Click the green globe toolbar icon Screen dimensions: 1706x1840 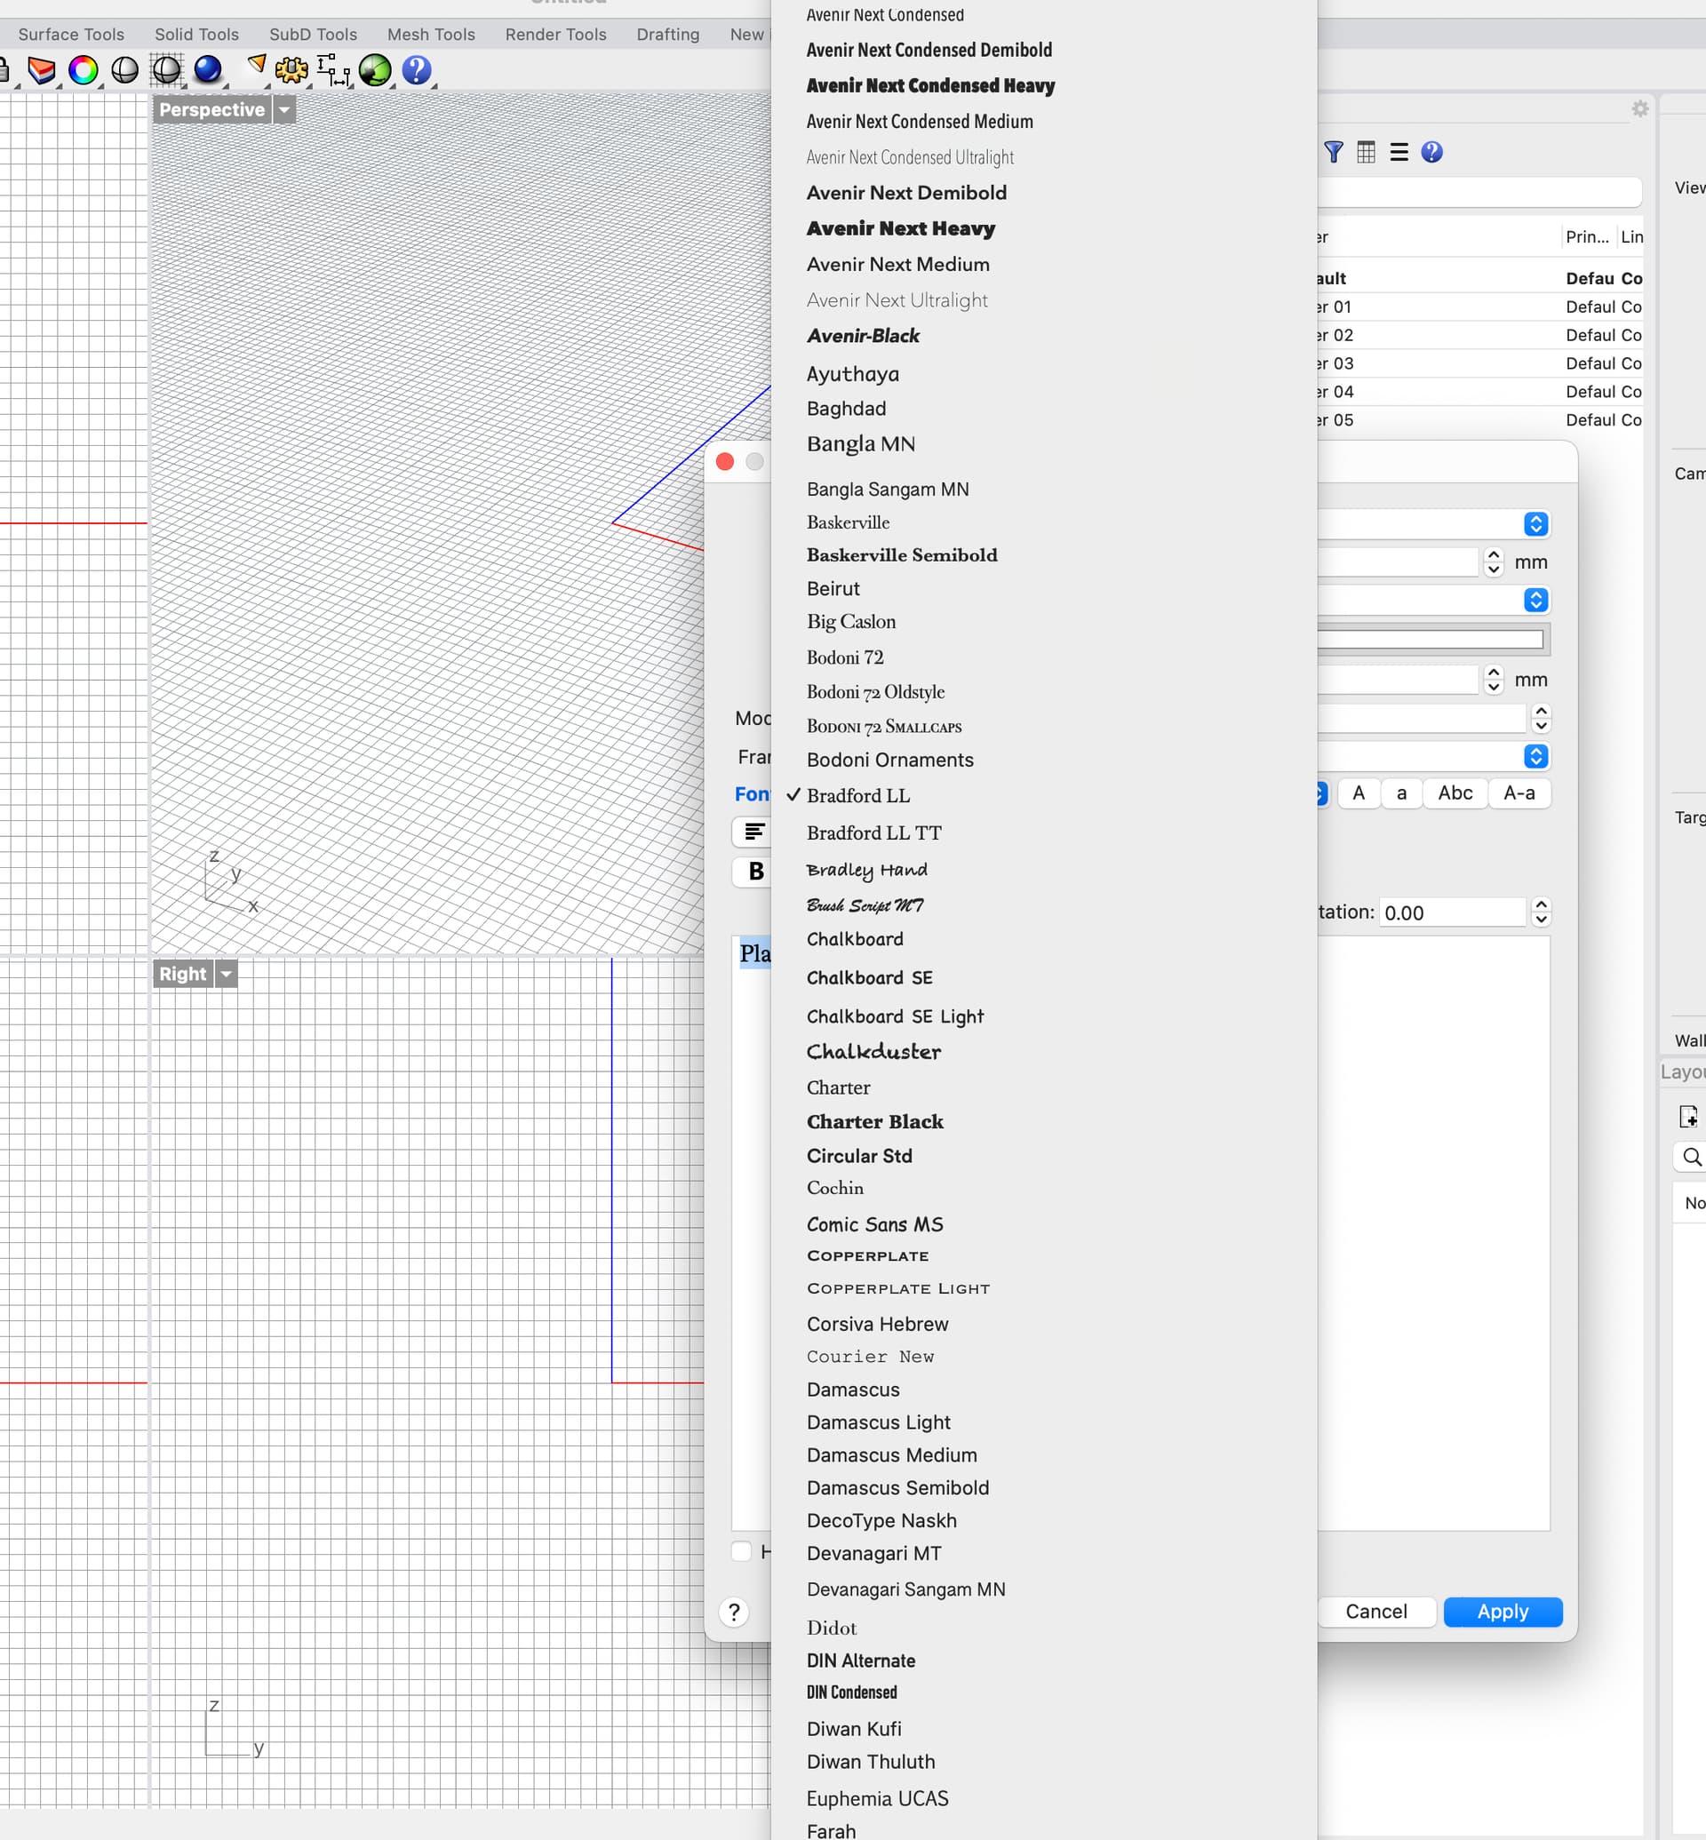[375, 70]
